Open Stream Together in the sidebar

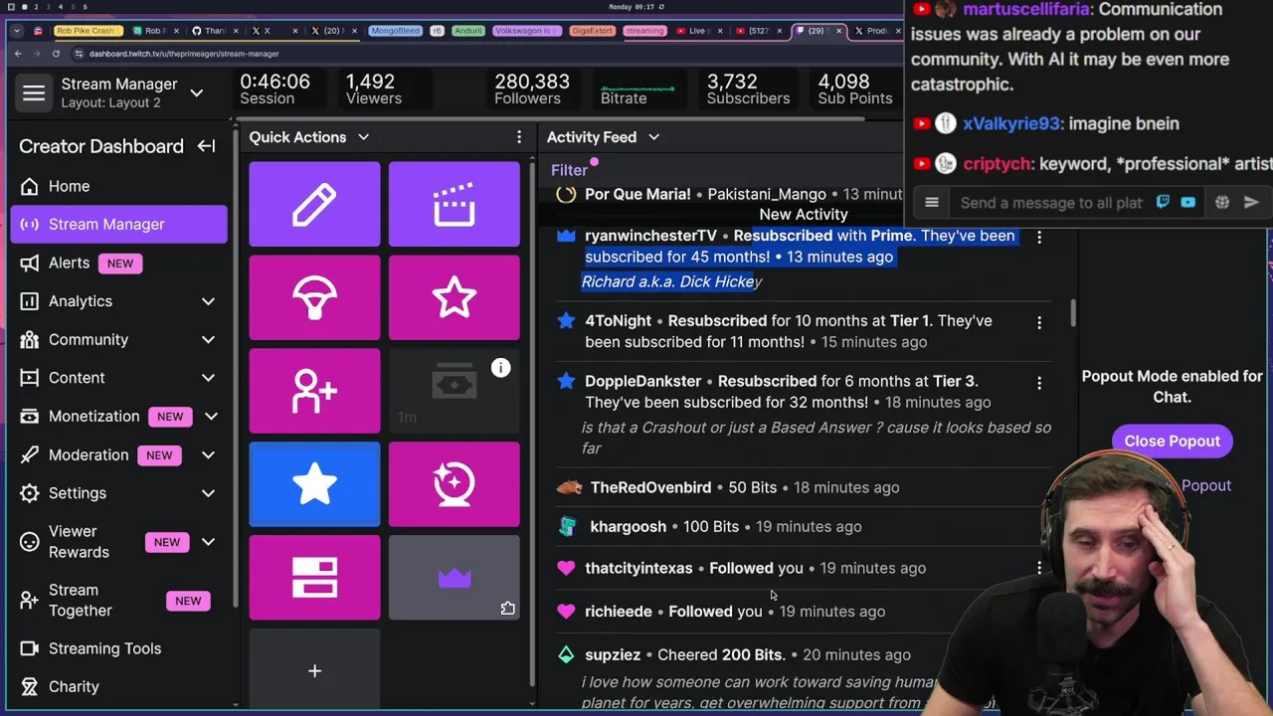point(119,601)
